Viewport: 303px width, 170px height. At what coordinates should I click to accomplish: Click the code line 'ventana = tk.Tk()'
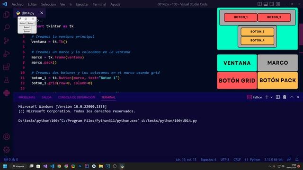coord(49,42)
